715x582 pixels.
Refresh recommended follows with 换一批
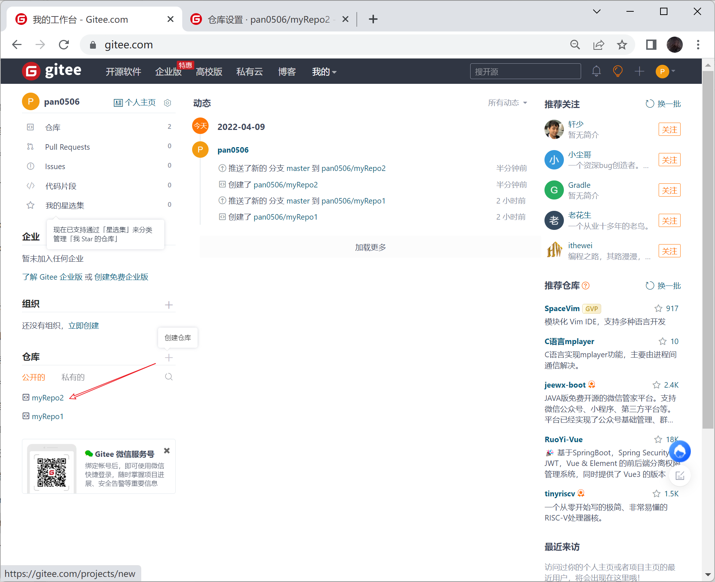point(663,104)
